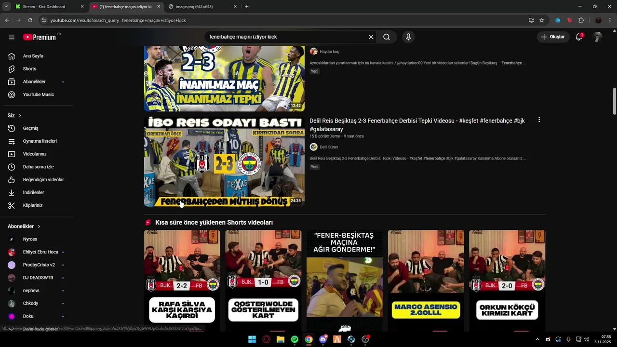The width and height of the screenshot is (617, 347).
Task: Open Chrome profile avatar in toolbar
Action: tap(598, 20)
